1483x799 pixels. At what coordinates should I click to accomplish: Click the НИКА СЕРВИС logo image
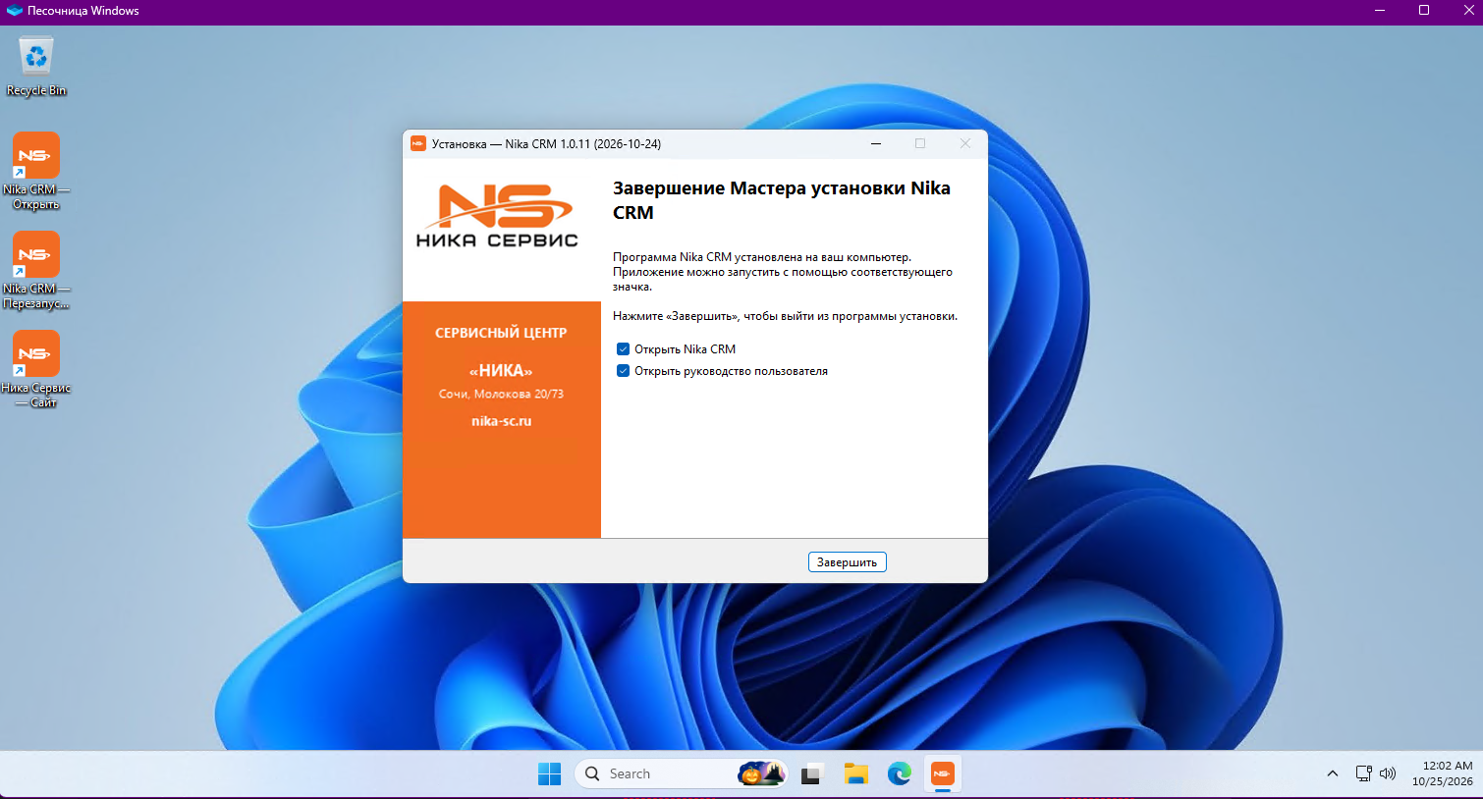tap(497, 217)
